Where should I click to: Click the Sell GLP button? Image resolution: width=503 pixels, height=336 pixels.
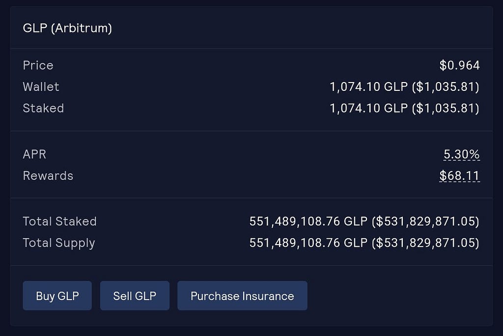pyautogui.click(x=135, y=296)
